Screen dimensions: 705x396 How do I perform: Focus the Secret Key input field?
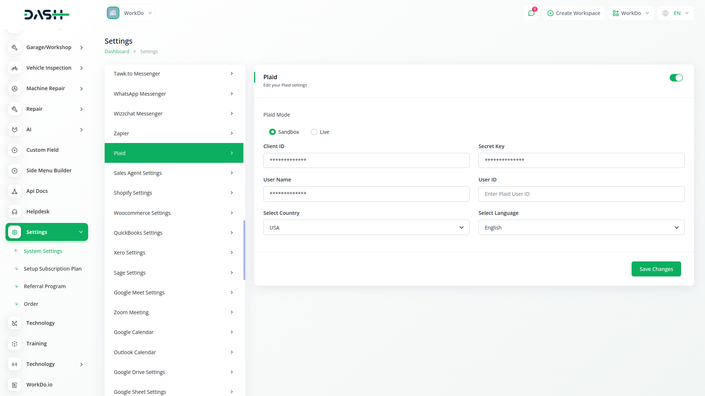[582, 161]
